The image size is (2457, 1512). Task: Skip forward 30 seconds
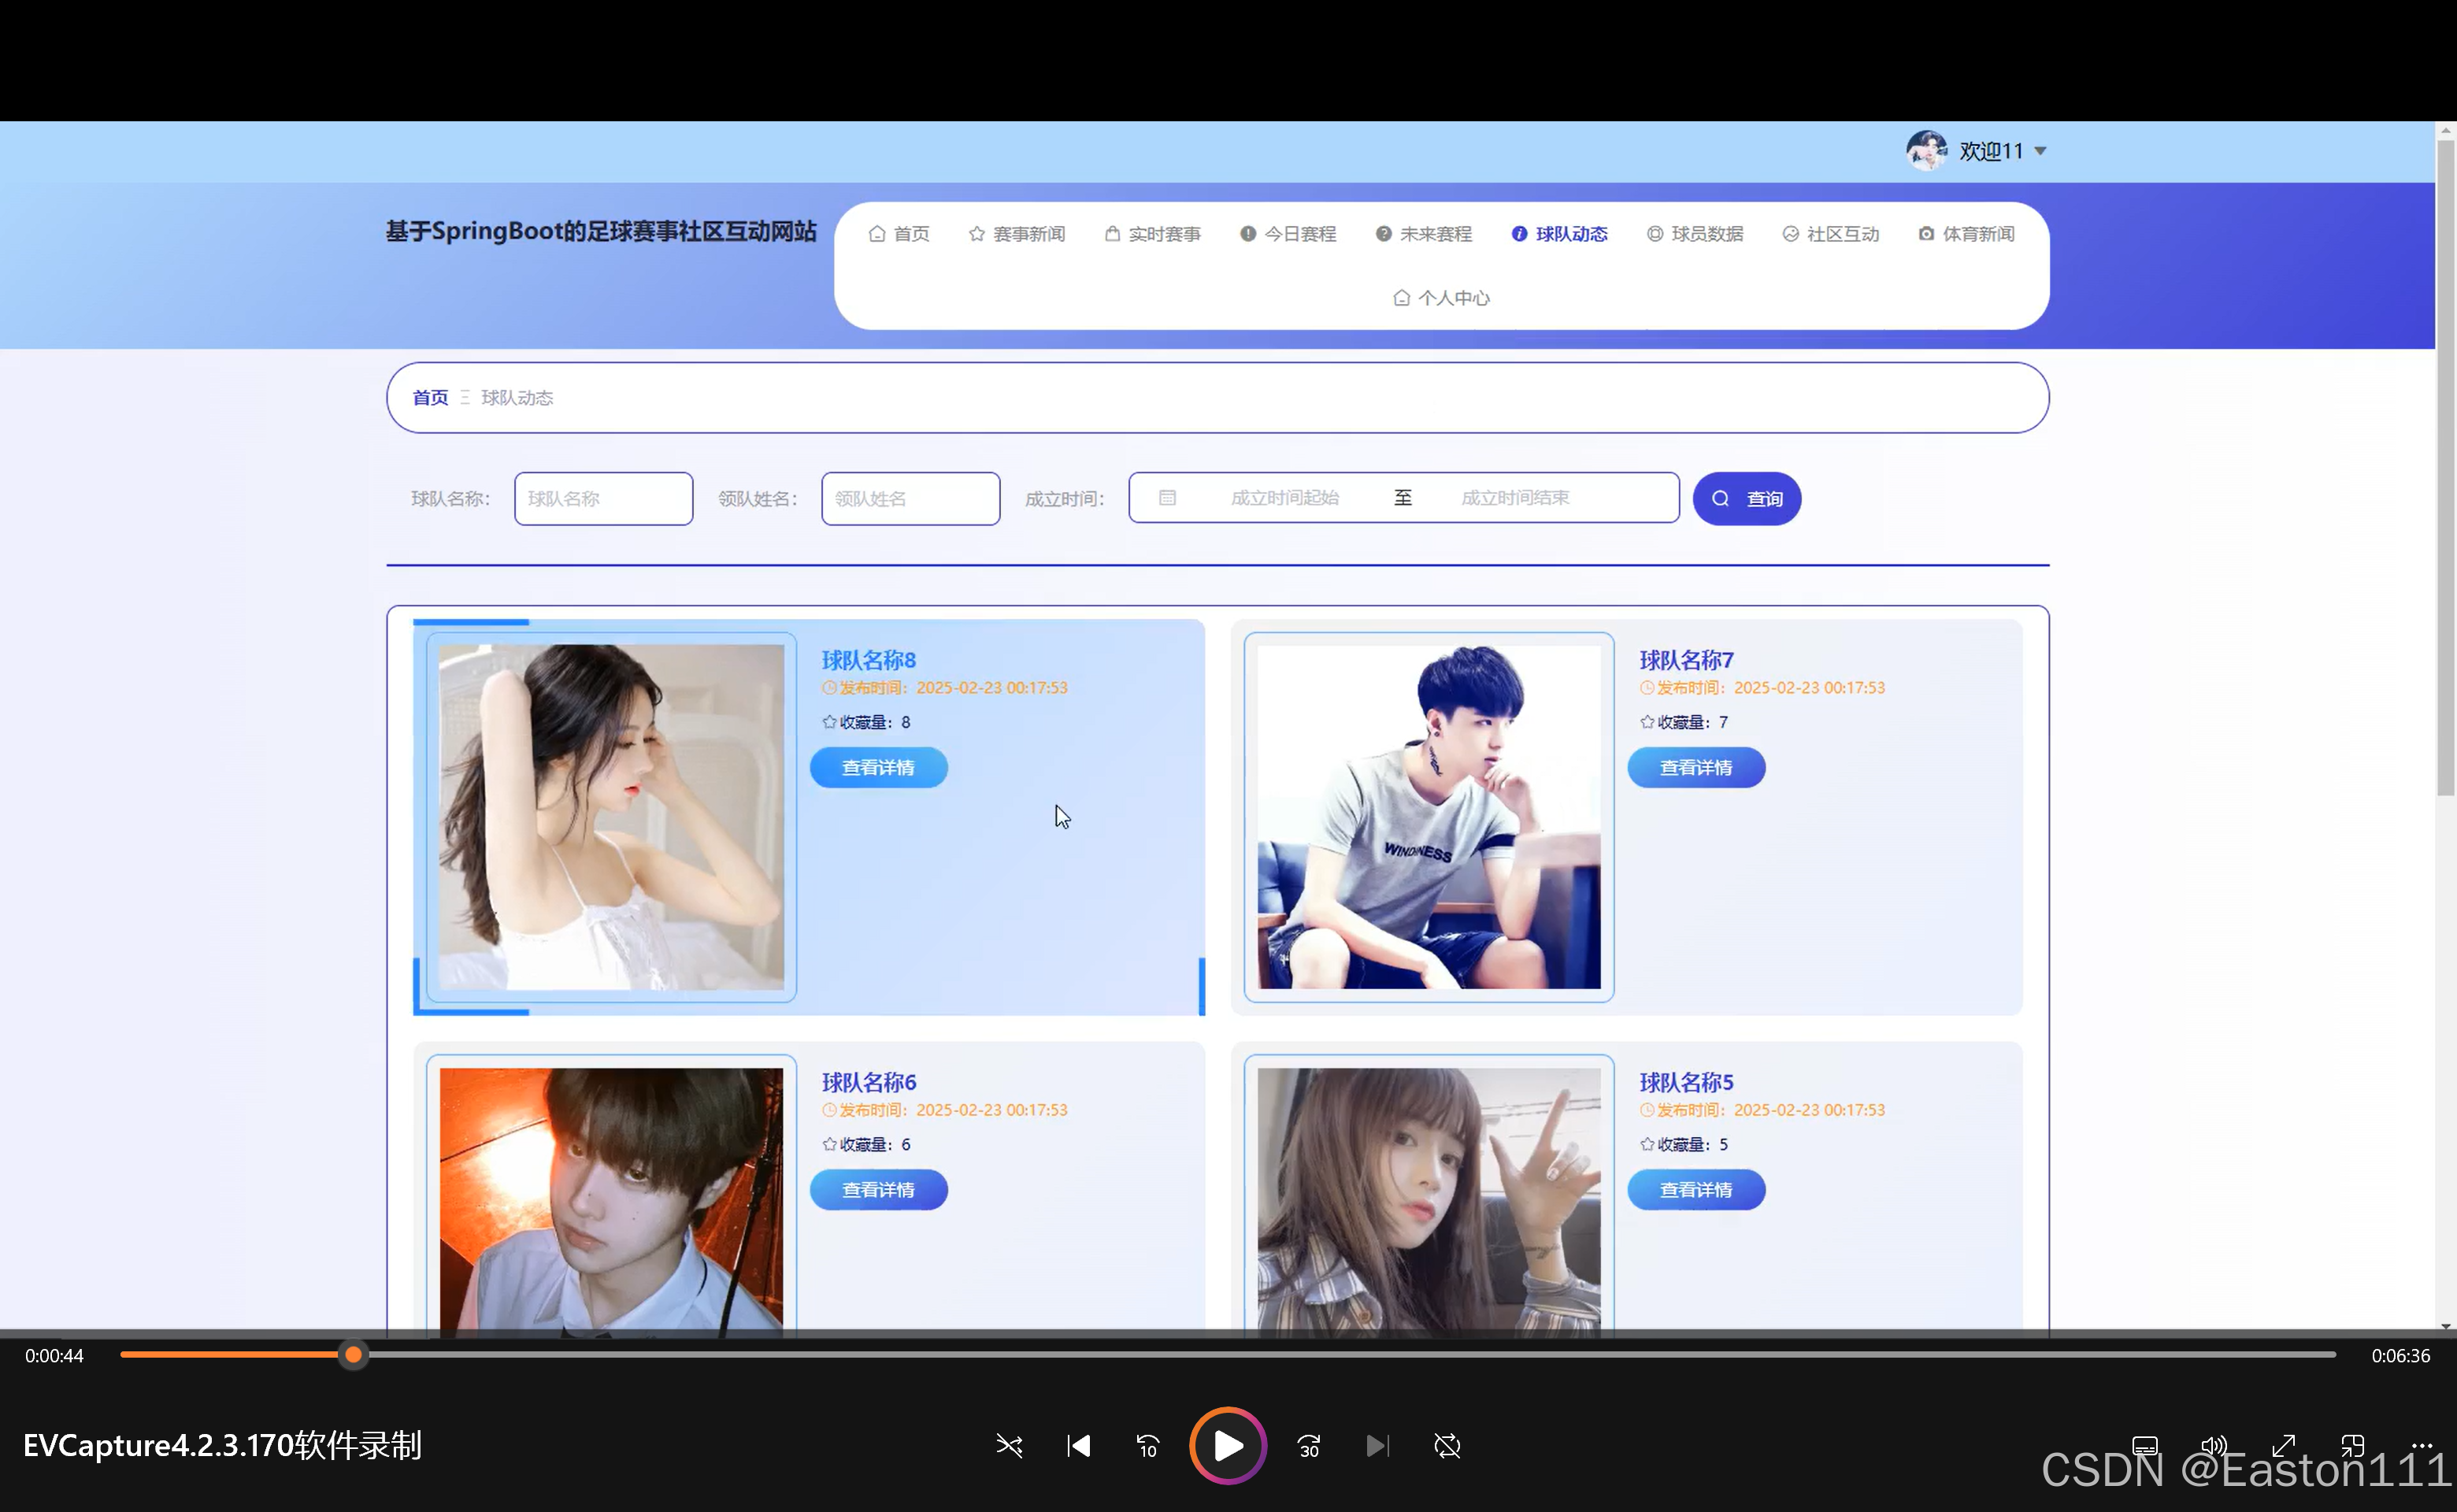pos(1308,1446)
